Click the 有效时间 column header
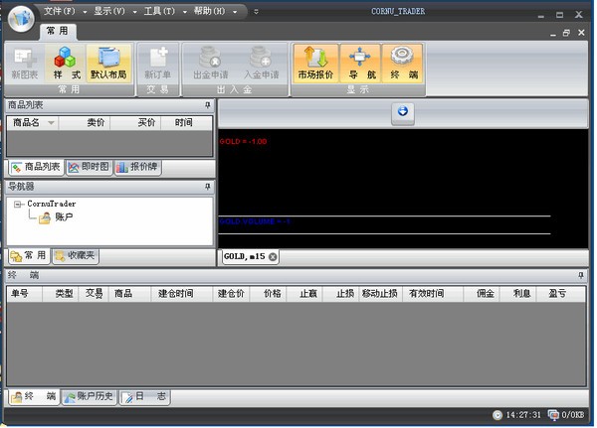The height and width of the screenshot is (428, 597). point(433,293)
